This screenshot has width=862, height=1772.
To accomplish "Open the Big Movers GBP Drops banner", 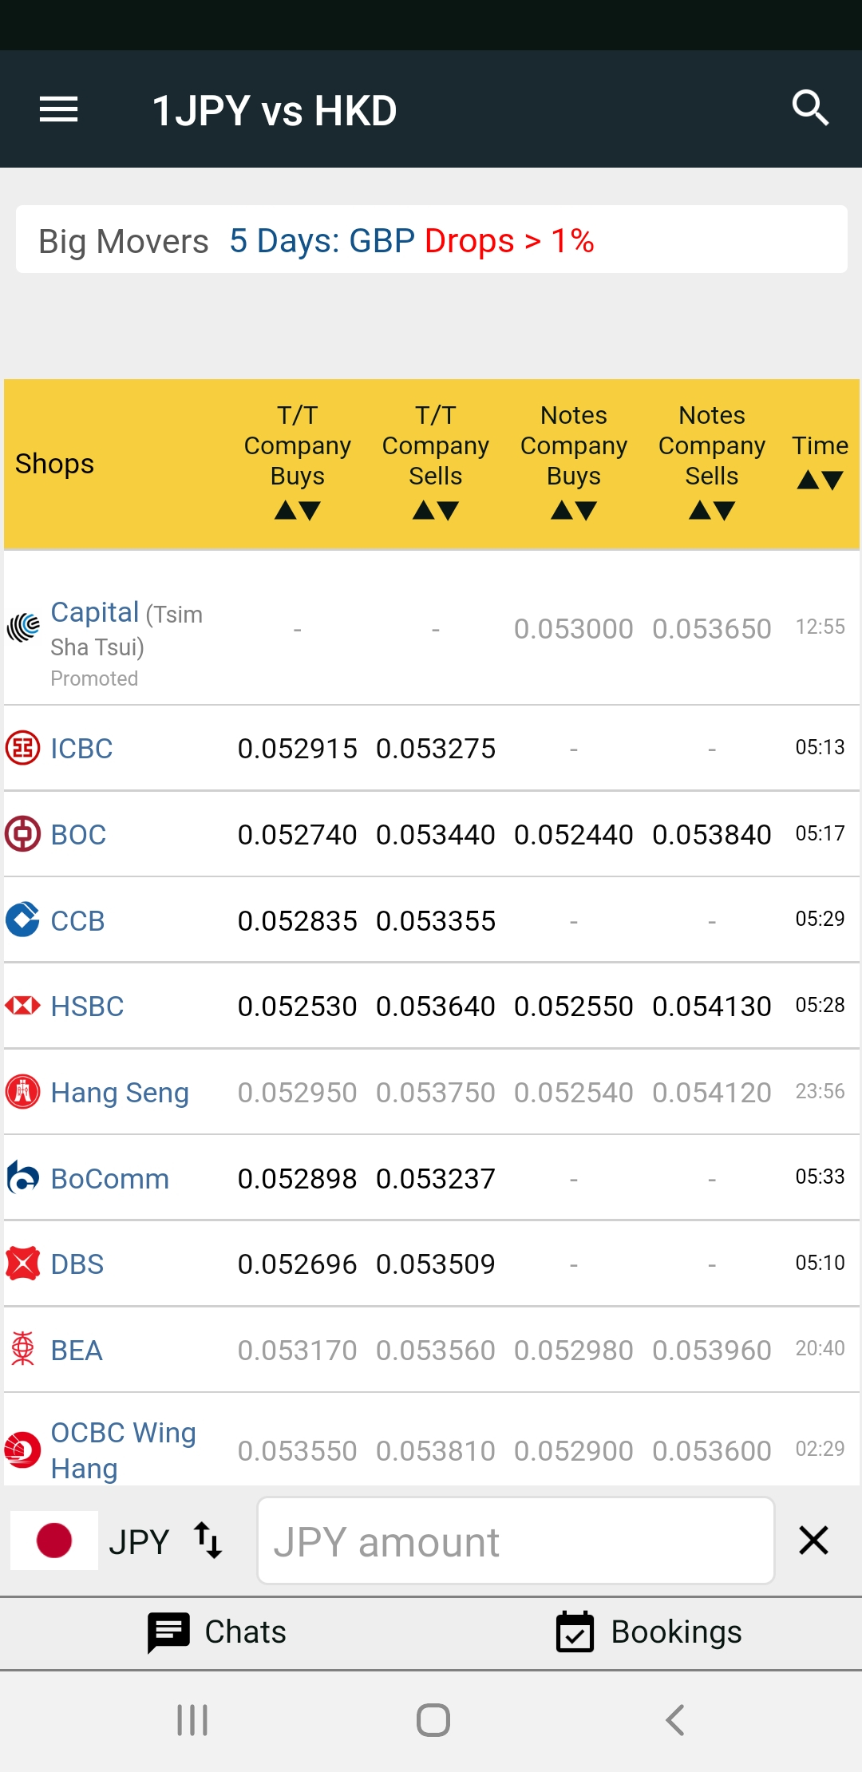I will tap(432, 239).
